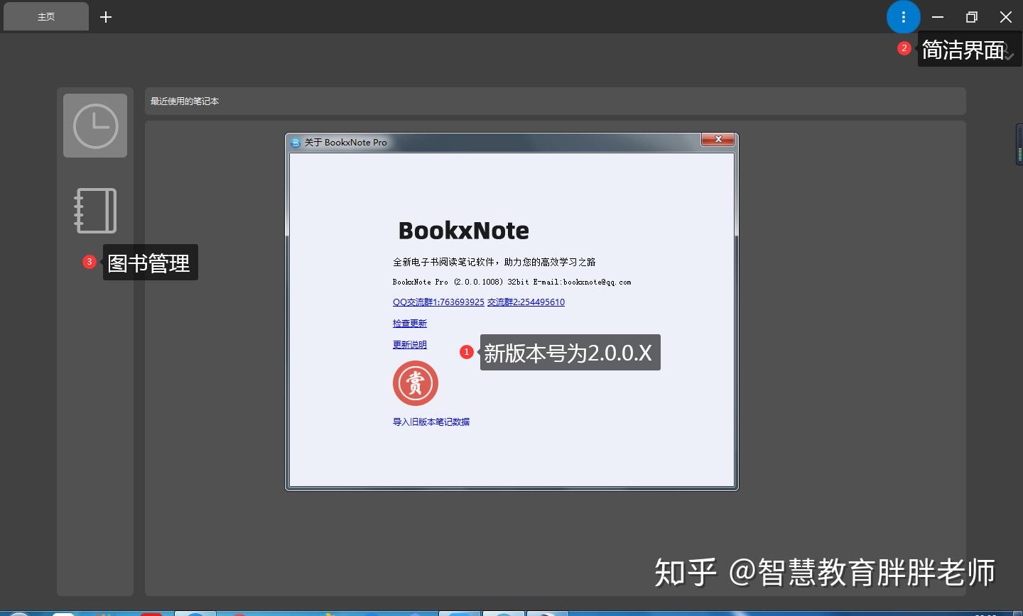Click 导入旧版本笔记数据 to import old notes
1023x616 pixels.
(430, 421)
